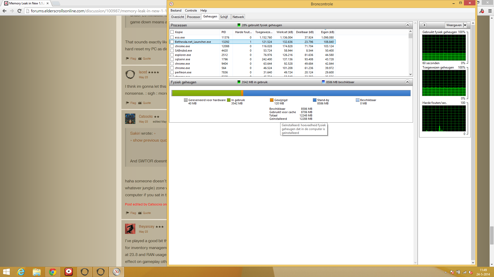This screenshot has width=494, height=277.
Task: Expand show previous quotes link
Action: click(x=148, y=140)
